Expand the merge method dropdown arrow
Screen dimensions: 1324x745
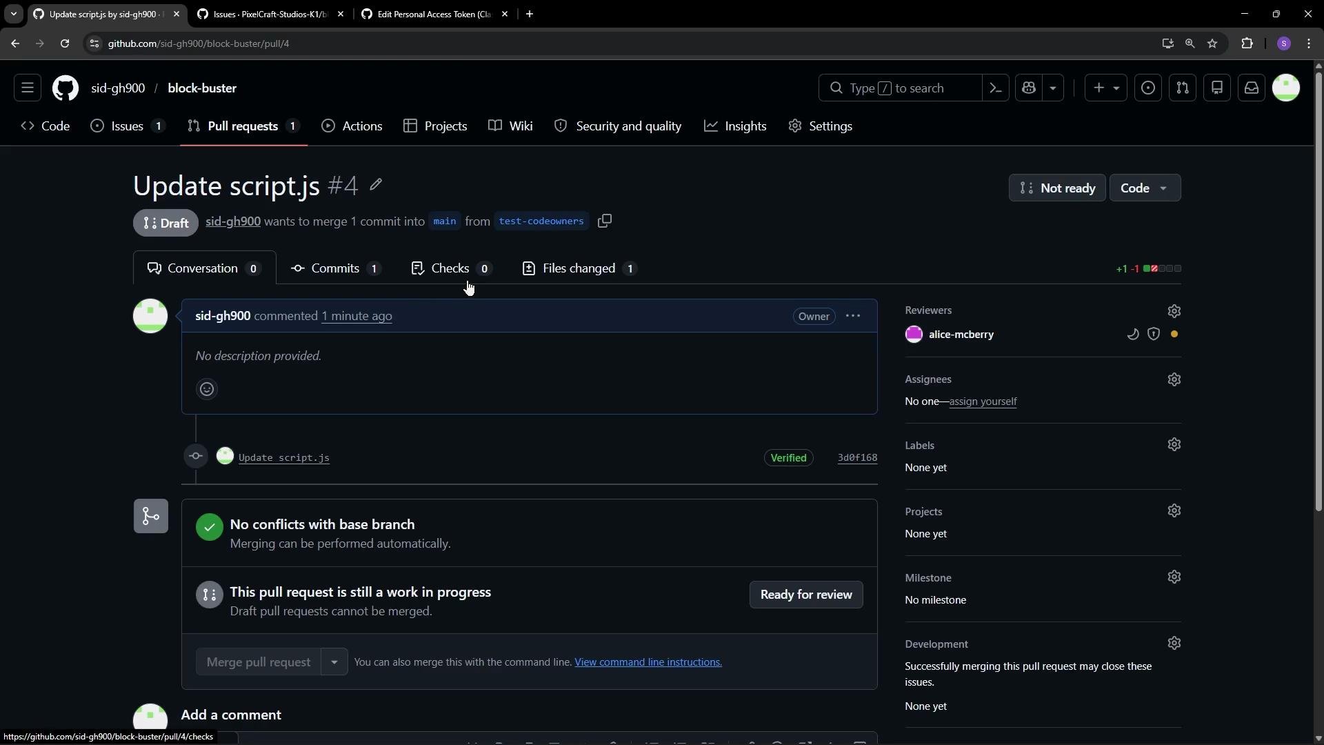point(334,662)
